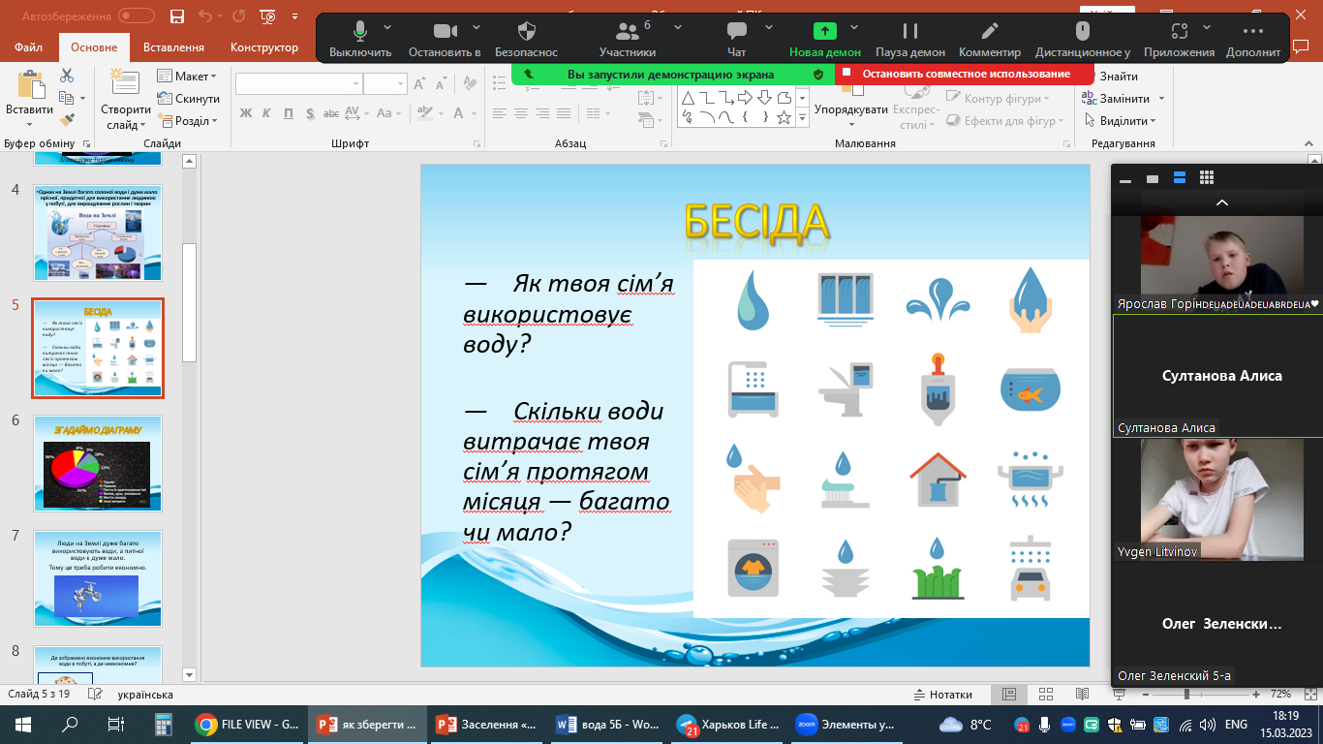Select slide 6 thumbnail (Згадаймо діаграму)
1323x744 pixels.
point(98,463)
